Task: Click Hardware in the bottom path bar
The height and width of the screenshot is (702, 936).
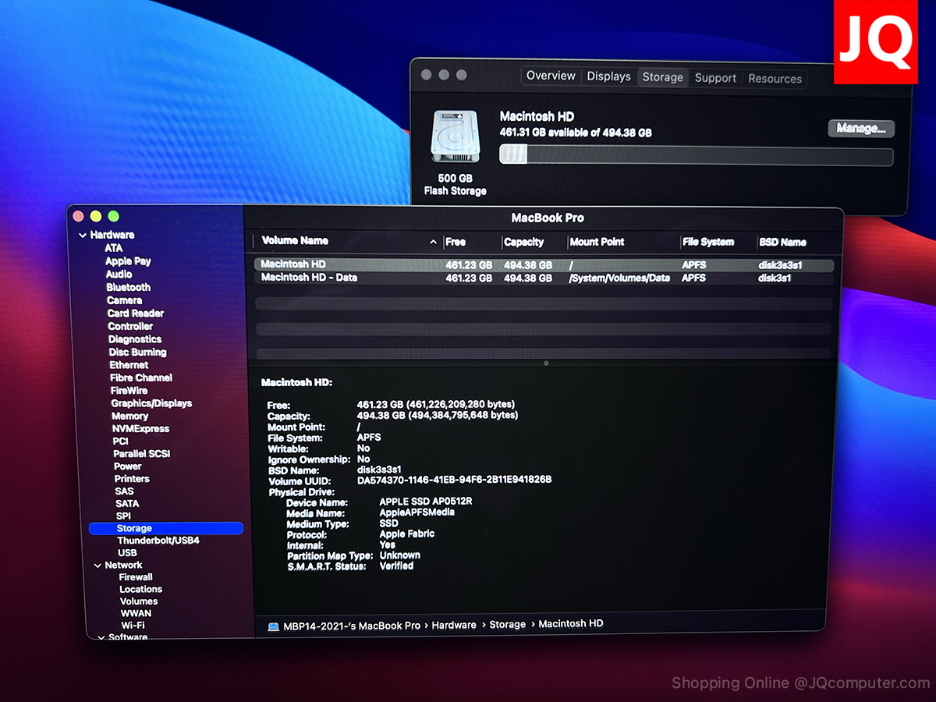Action: pos(454,625)
